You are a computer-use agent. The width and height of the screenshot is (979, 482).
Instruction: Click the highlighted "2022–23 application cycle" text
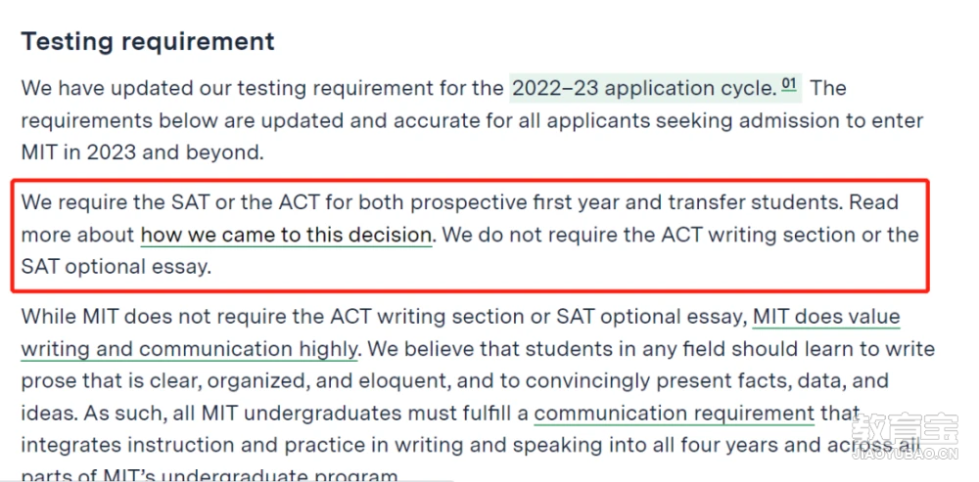tap(644, 88)
